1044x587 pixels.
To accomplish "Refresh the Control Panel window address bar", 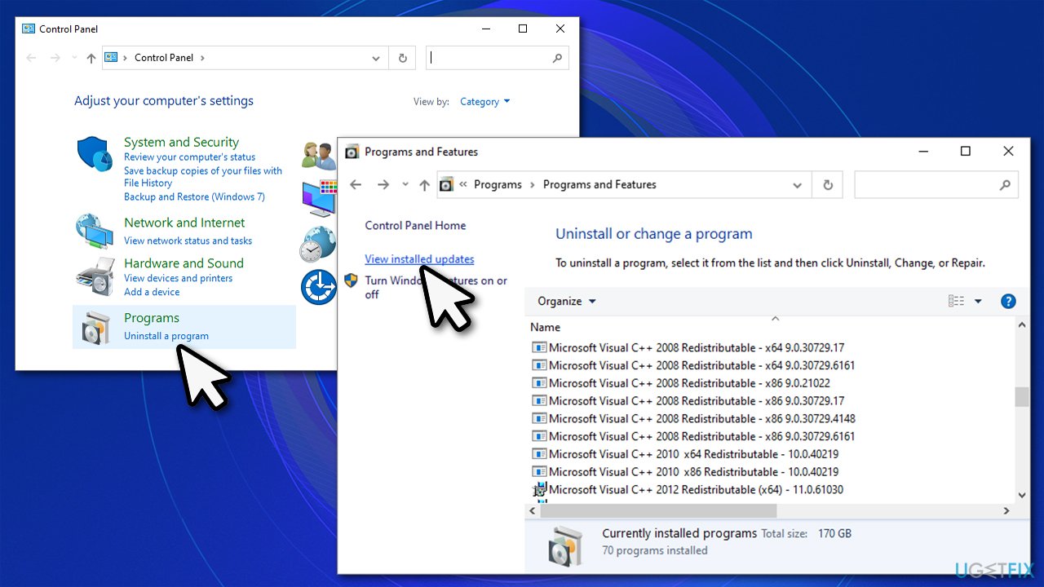I will 402,58.
